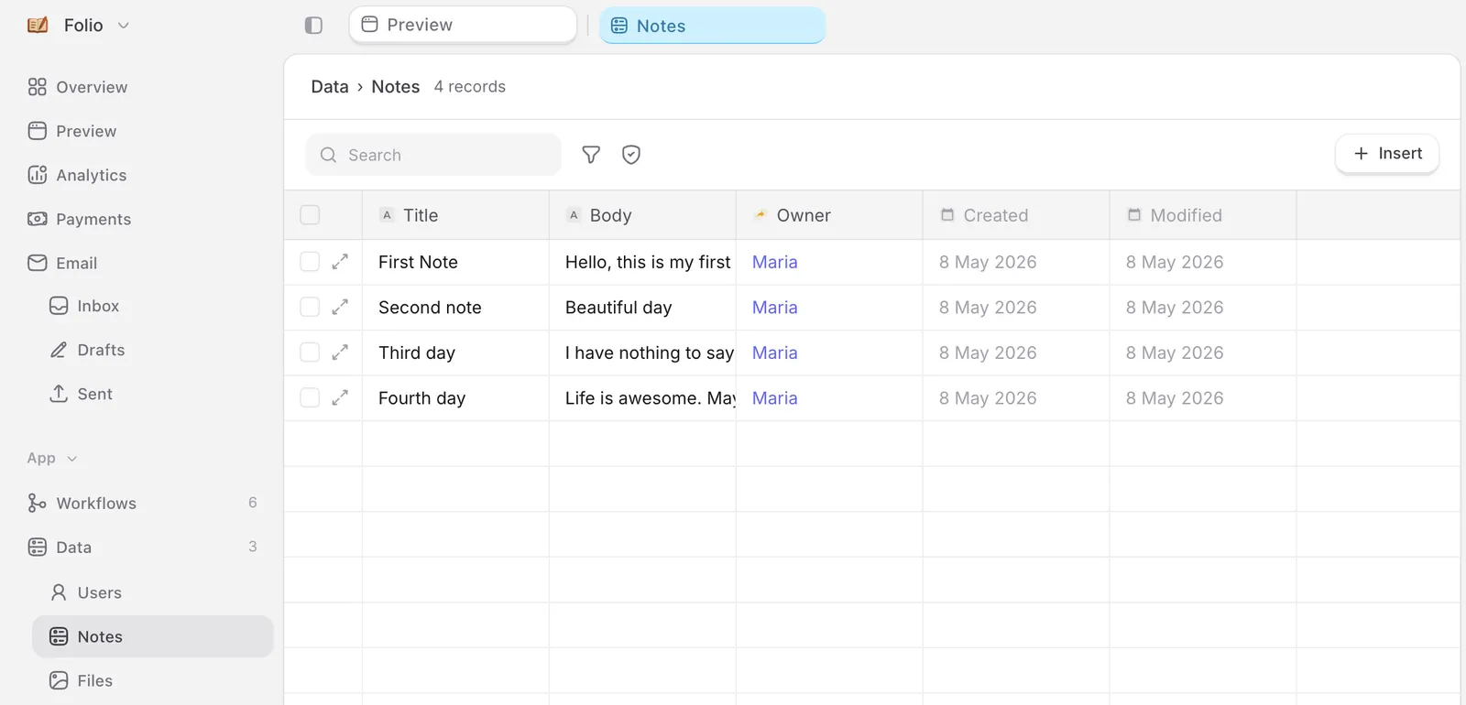
Task: Click the Created column header
Action: tap(1016, 215)
